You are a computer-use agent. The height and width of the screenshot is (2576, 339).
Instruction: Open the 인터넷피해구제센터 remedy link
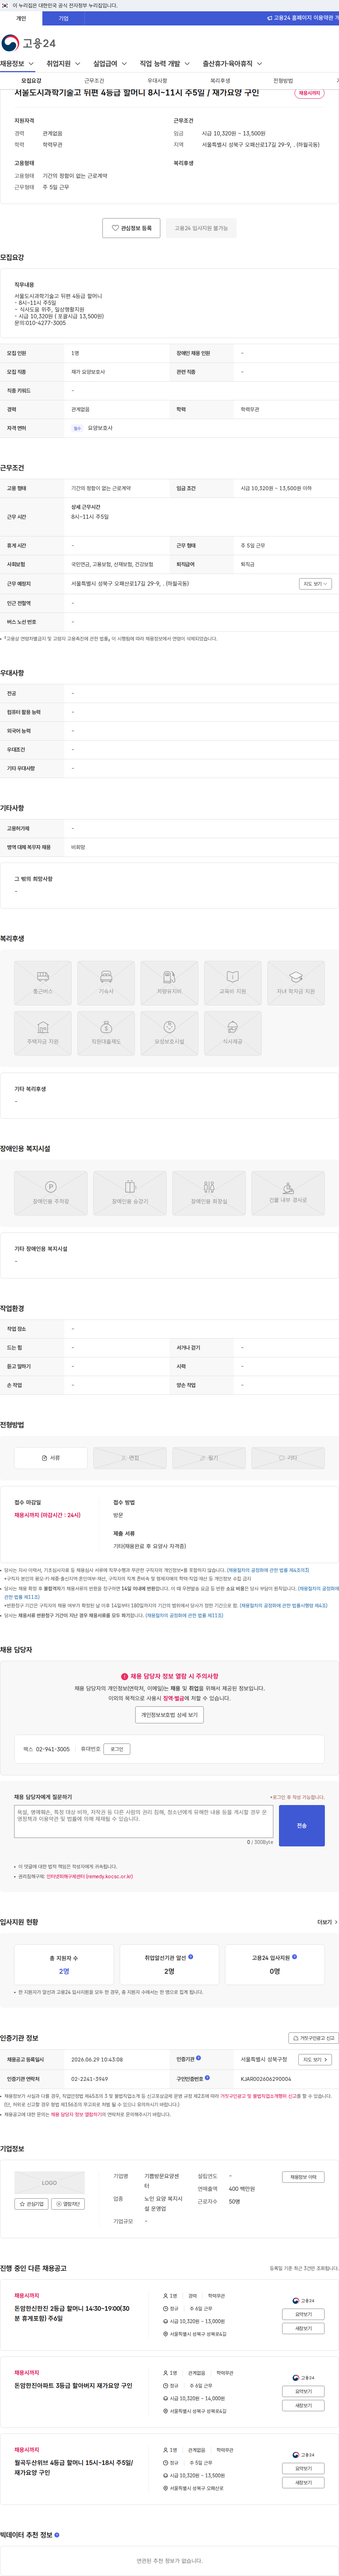(x=90, y=1876)
